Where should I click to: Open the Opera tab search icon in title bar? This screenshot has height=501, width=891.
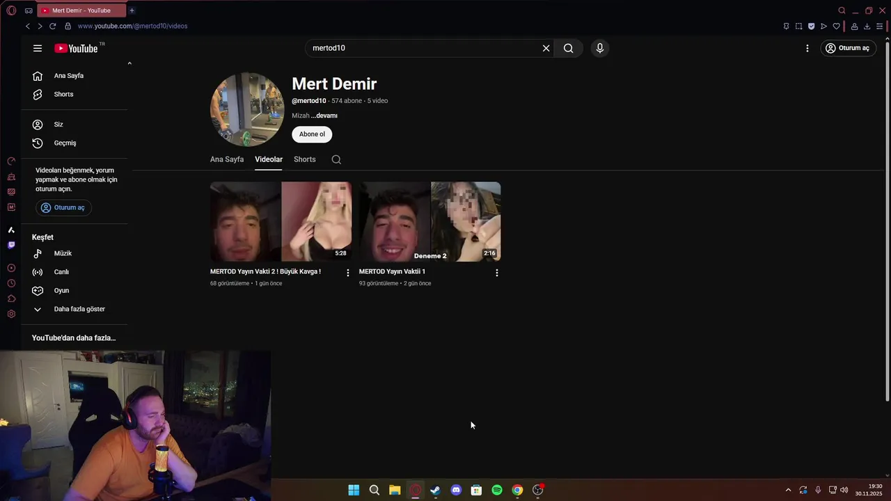tap(842, 10)
